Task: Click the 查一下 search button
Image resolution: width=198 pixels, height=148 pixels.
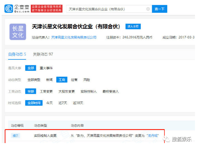Action: [x=160, y=9]
